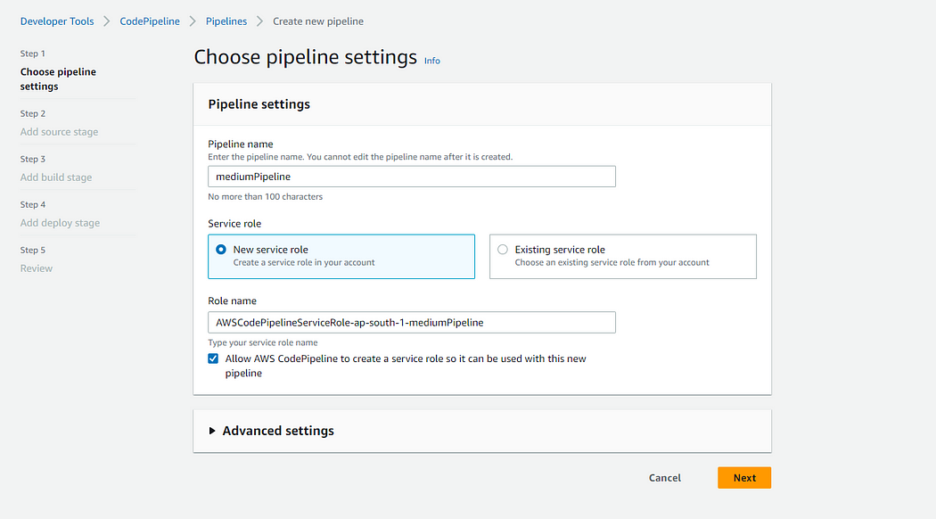
Task: Navigate to Pipelines breadcrumb
Action: (x=226, y=21)
